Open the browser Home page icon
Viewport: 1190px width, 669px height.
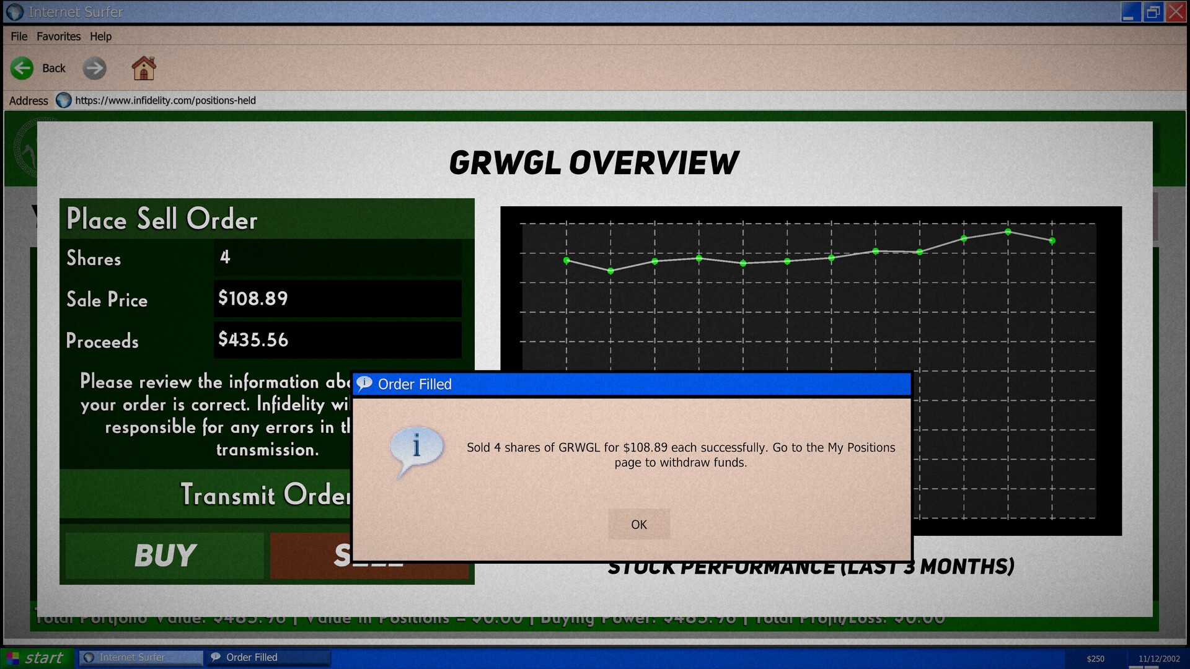pyautogui.click(x=144, y=68)
